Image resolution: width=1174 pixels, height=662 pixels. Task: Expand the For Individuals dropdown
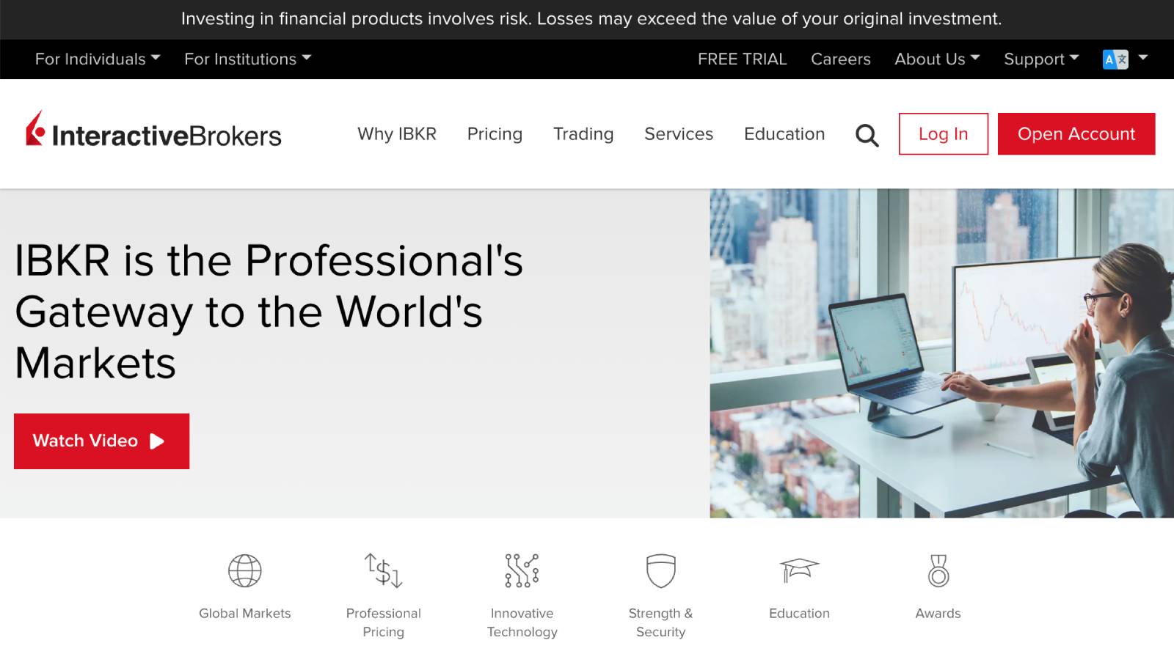[x=98, y=59]
